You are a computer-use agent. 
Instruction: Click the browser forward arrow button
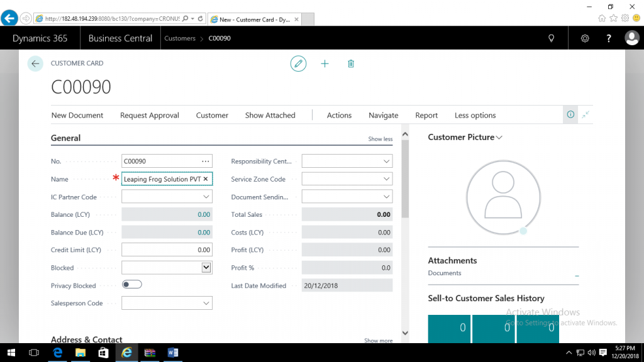tap(25, 18)
